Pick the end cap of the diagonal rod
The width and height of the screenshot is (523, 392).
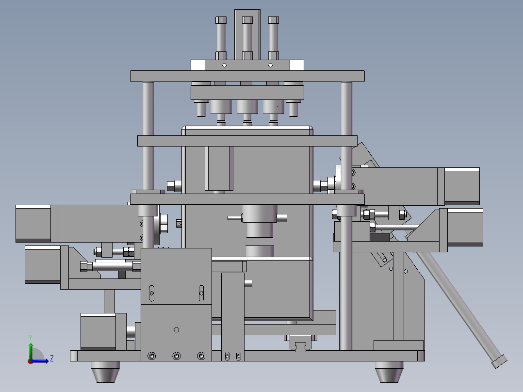499,362
